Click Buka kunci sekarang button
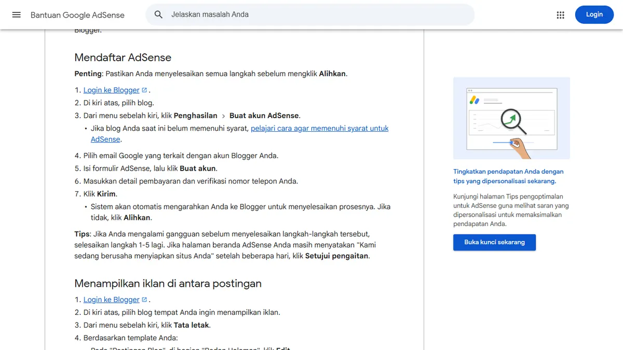 [x=494, y=242]
